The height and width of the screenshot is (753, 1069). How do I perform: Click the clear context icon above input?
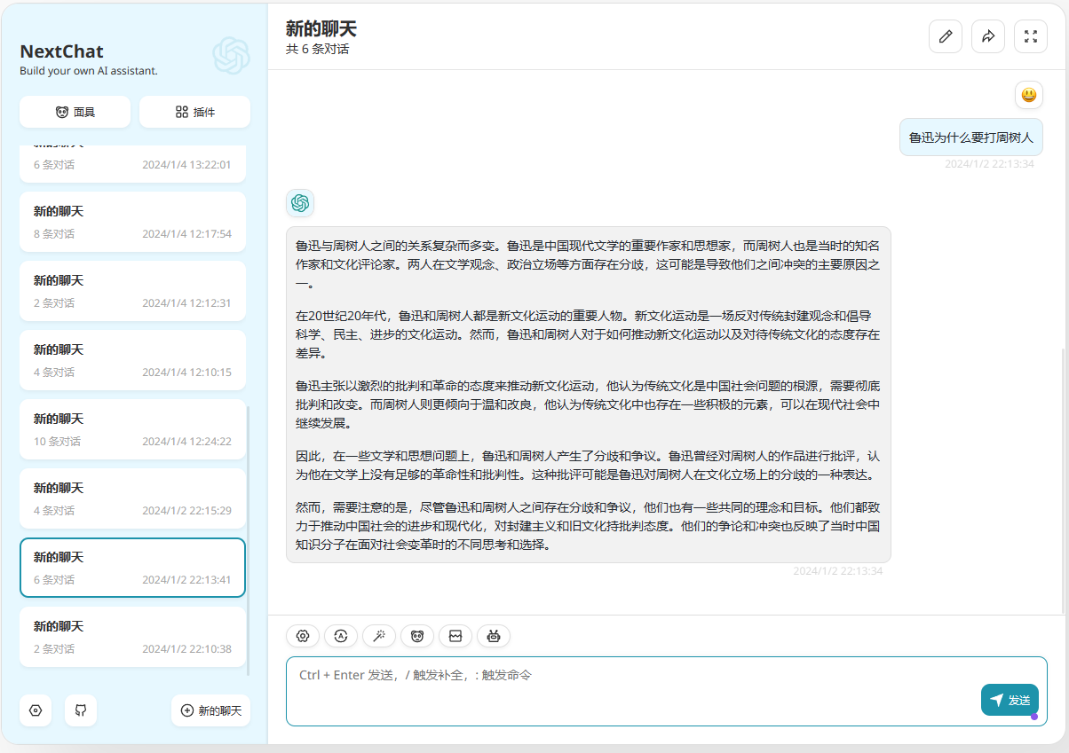click(455, 636)
